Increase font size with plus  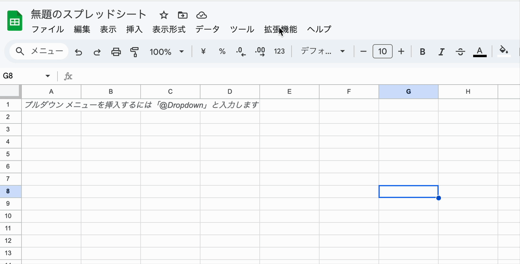point(401,51)
